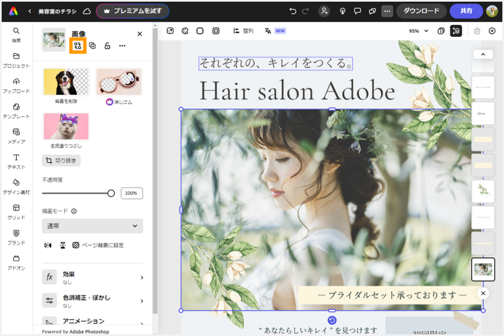Click the lightbulb tips icon

pyautogui.click(x=343, y=11)
